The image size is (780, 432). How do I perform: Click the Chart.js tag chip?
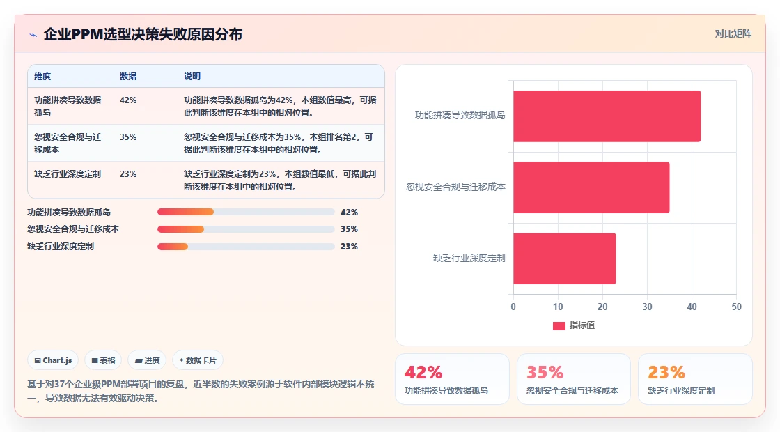click(x=53, y=360)
